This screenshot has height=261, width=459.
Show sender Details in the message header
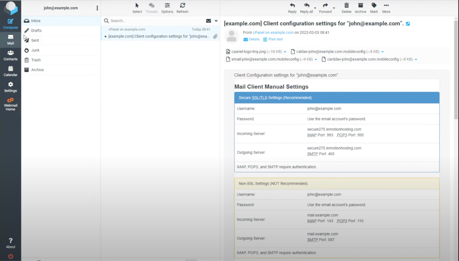254,39
